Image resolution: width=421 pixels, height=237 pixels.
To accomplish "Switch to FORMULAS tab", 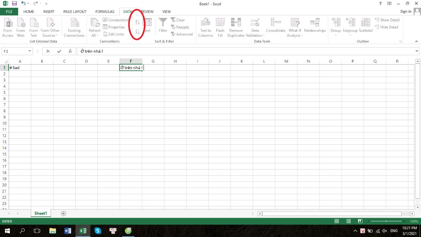I will 105,12.
